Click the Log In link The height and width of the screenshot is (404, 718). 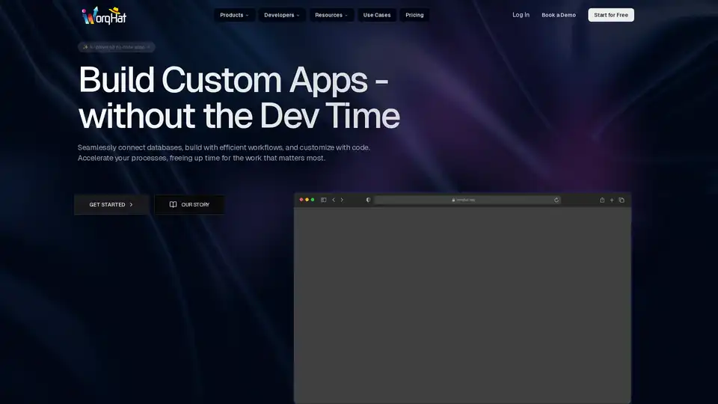tap(521, 15)
